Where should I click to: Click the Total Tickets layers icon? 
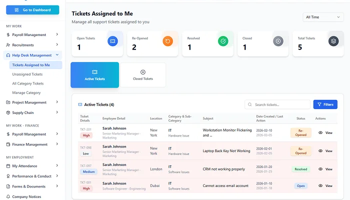tap(333, 41)
